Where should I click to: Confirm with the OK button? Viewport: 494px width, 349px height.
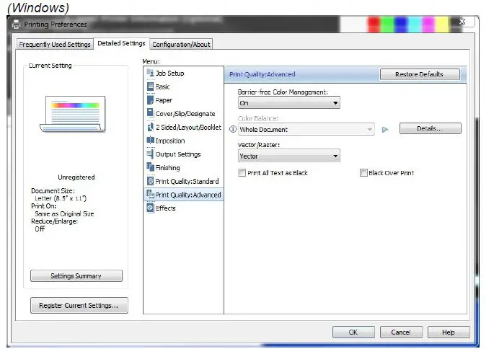(353, 332)
